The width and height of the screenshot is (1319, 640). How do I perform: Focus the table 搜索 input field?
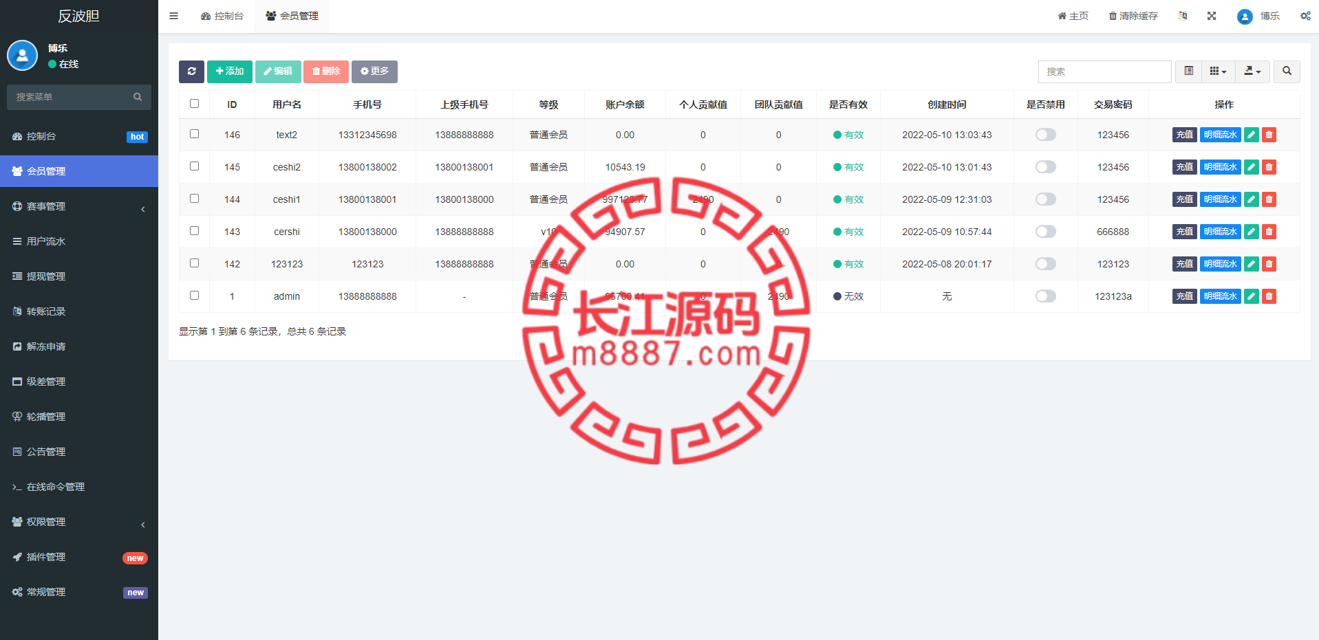tap(1104, 71)
